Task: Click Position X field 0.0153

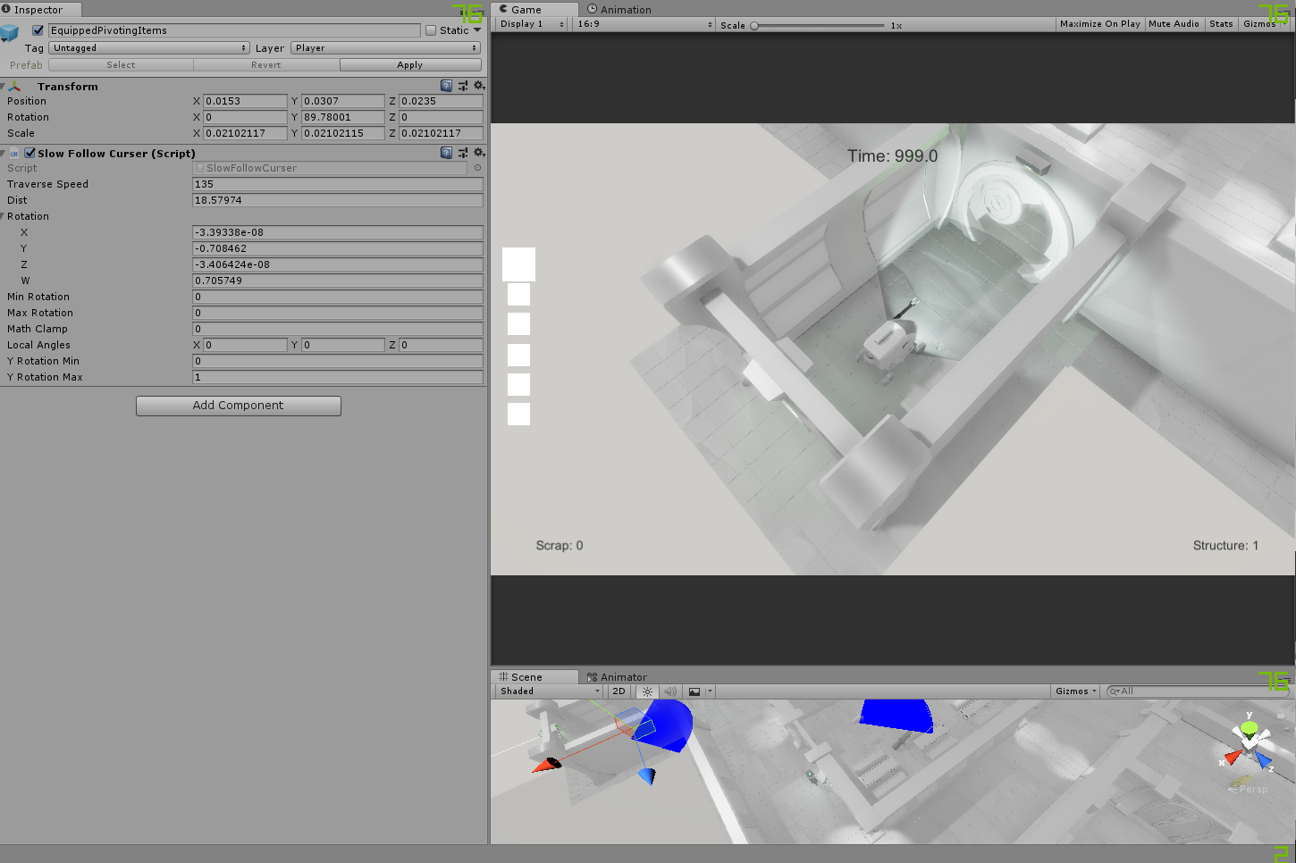Action: [245, 101]
